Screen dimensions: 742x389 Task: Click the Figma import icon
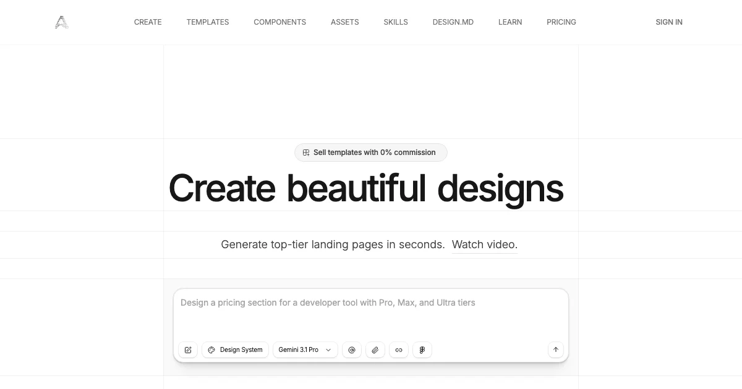click(422, 350)
